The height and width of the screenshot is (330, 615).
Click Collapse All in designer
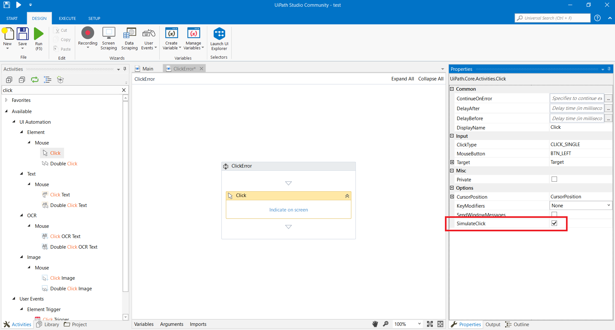coord(431,79)
